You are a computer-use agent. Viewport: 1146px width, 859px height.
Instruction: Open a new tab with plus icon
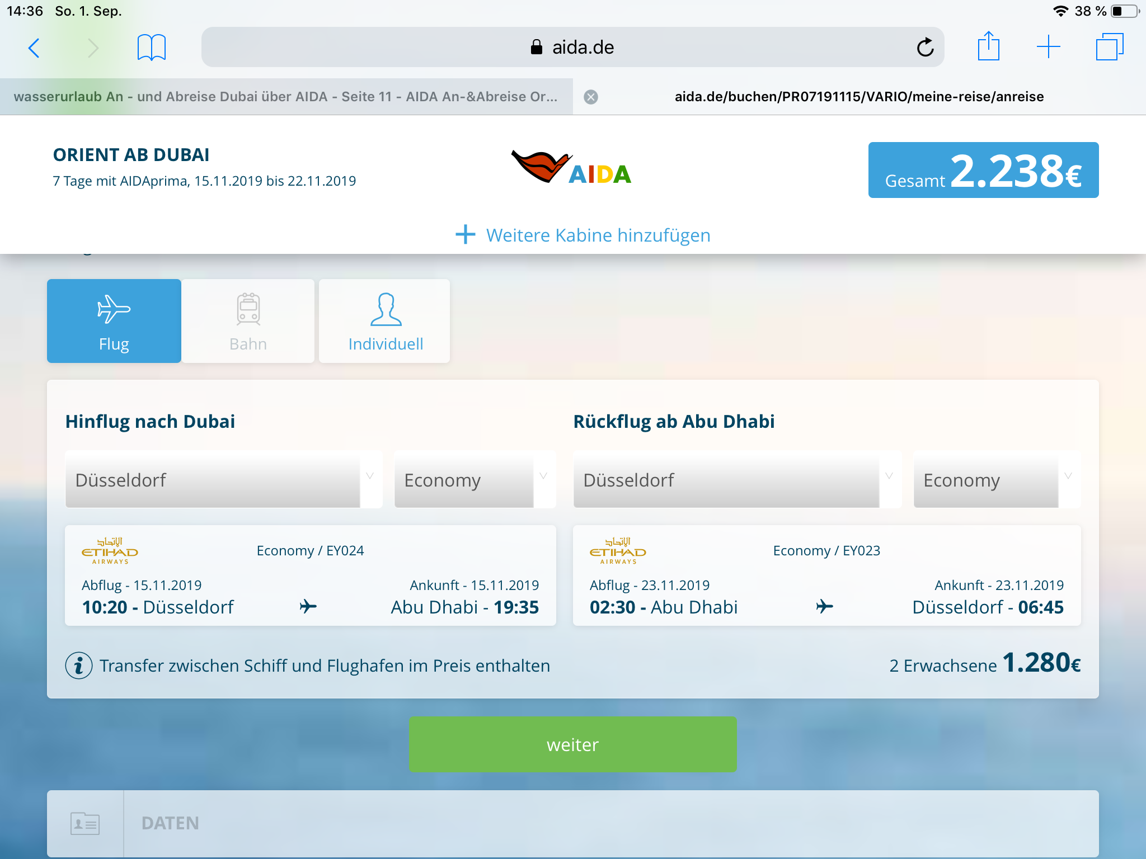point(1048,47)
